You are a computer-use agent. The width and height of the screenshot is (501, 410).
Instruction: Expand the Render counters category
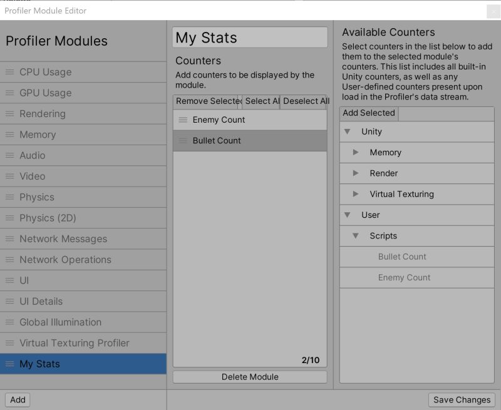point(356,173)
